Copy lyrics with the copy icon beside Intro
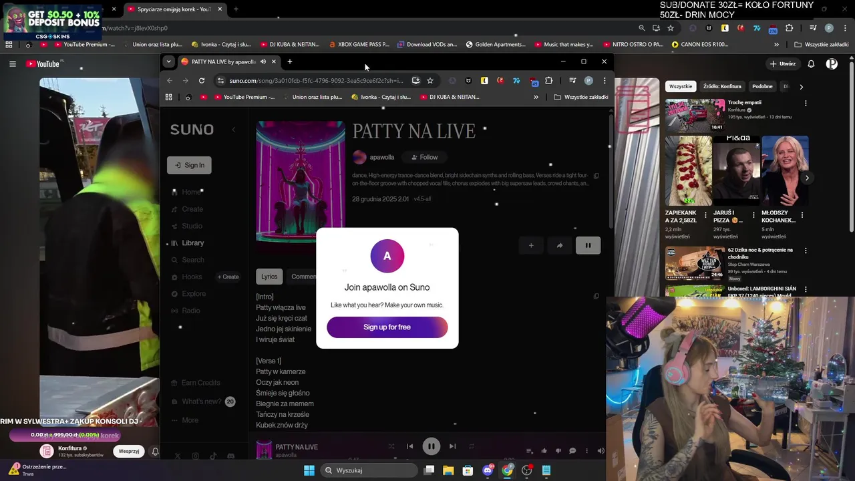The width and height of the screenshot is (855, 481). click(596, 296)
